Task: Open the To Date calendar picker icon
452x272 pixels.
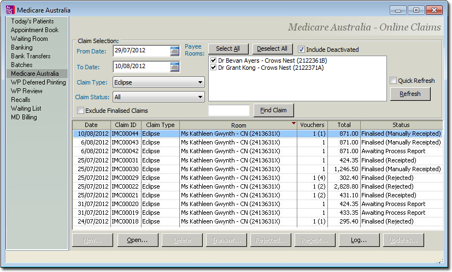Action: coord(174,67)
